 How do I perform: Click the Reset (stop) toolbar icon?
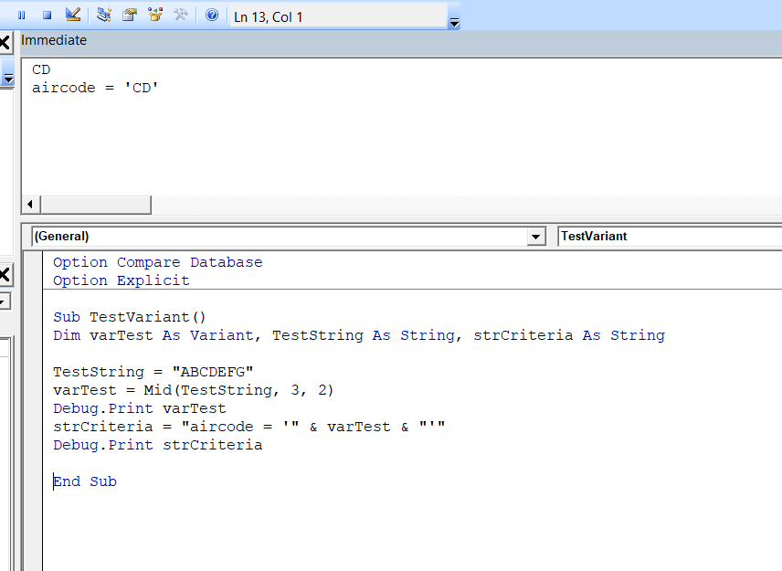tap(47, 16)
